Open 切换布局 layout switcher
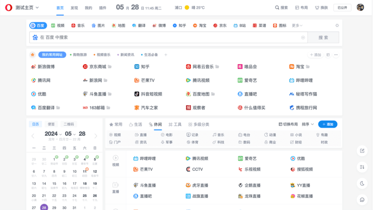The image size is (373, 210). tap(288, 124)
